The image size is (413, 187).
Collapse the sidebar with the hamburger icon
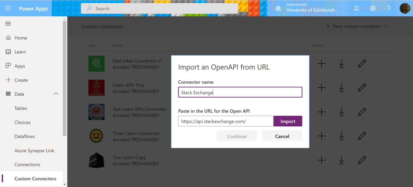(8, 24)
